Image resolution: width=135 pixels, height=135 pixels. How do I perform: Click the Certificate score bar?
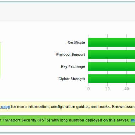[x=112, y=42]
